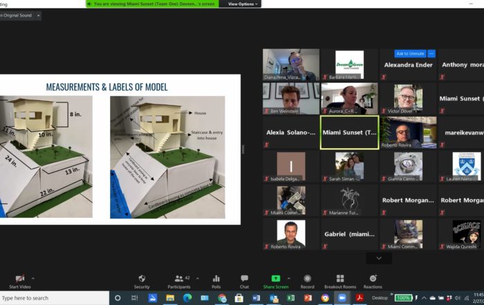Select the highlighted Miami Sunset (T... tile
This screenshot has width=484, height=305.
click(349, 133)
